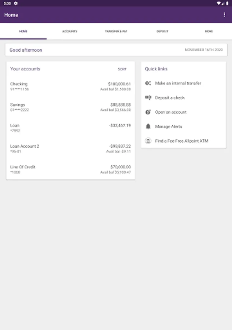Tap the battery icon in status bar
Viewport: 232px width, 330px height.
click(227, 3)
